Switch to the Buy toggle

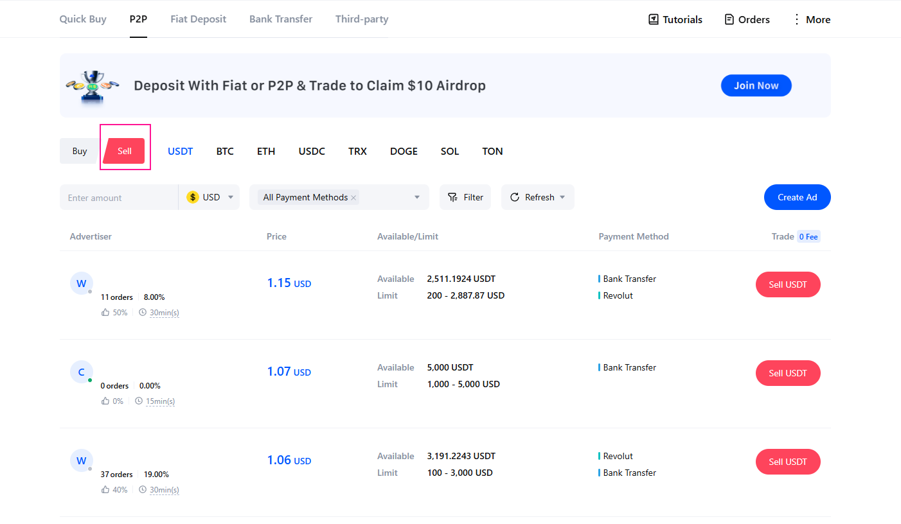(x=80, y=151)
